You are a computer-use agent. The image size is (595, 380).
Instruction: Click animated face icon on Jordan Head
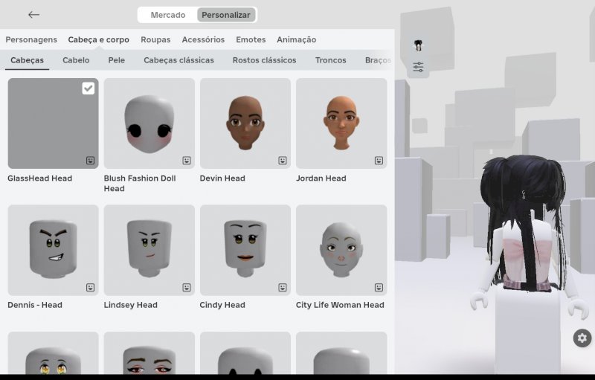coord(379,161)
